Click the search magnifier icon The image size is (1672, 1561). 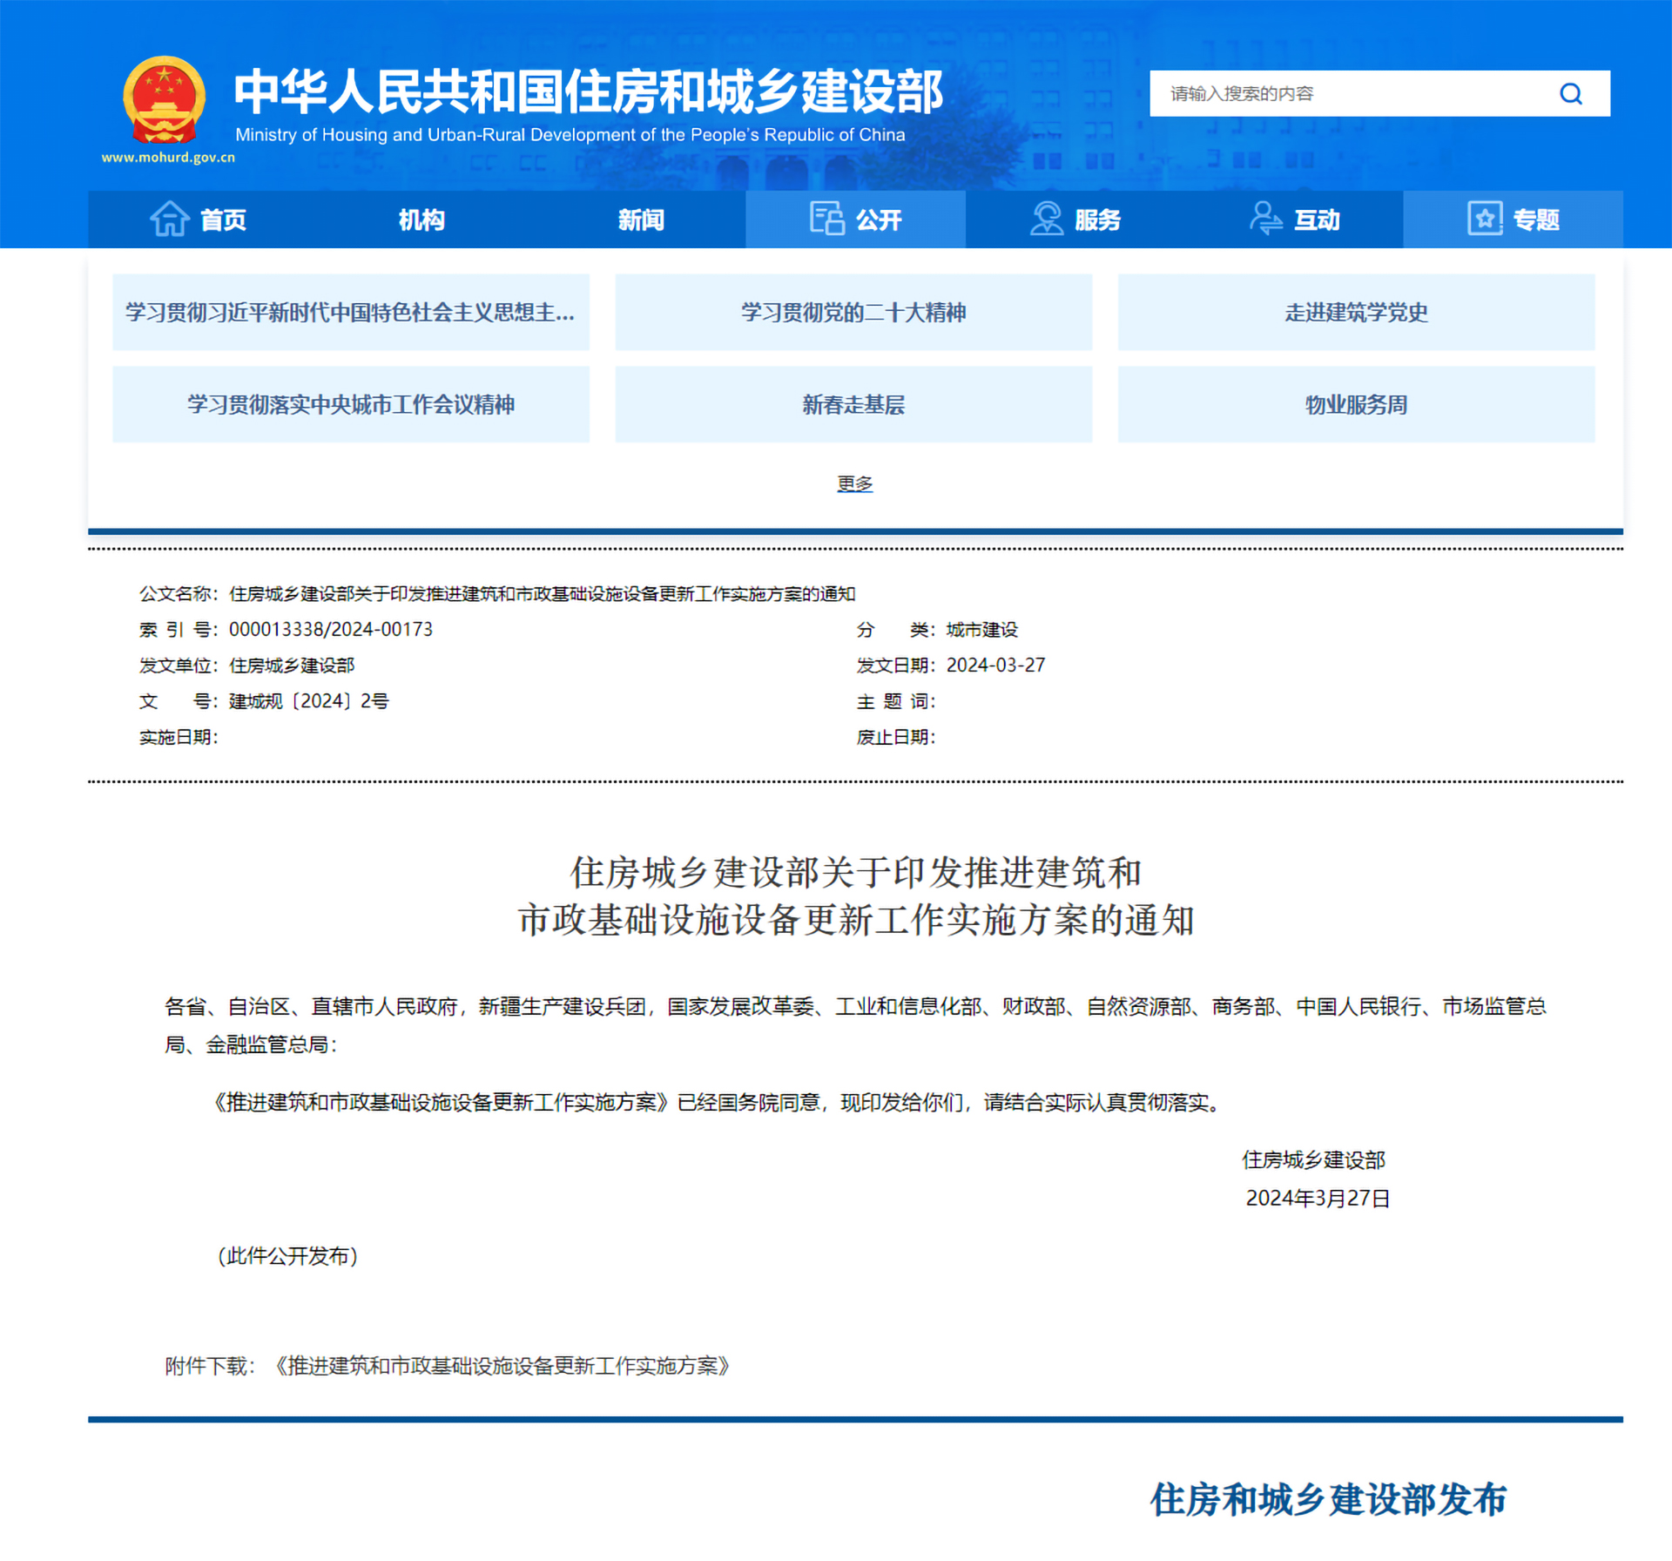[x=1570, y=93]
